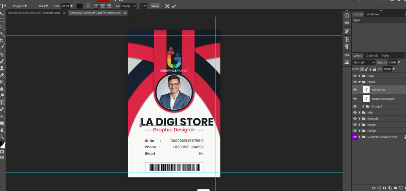Click the Warp text button
The width and height of the screenshot is (406, 191).
(155, 6)
